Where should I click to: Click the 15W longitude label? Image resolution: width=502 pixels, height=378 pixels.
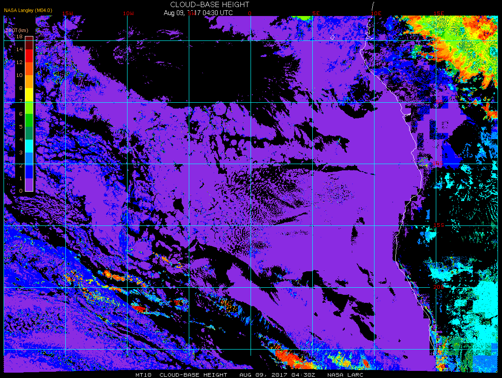pos(67,13)
